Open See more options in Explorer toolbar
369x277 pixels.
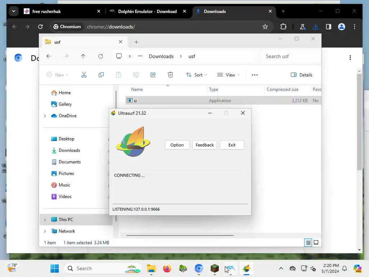pos(255,75)
